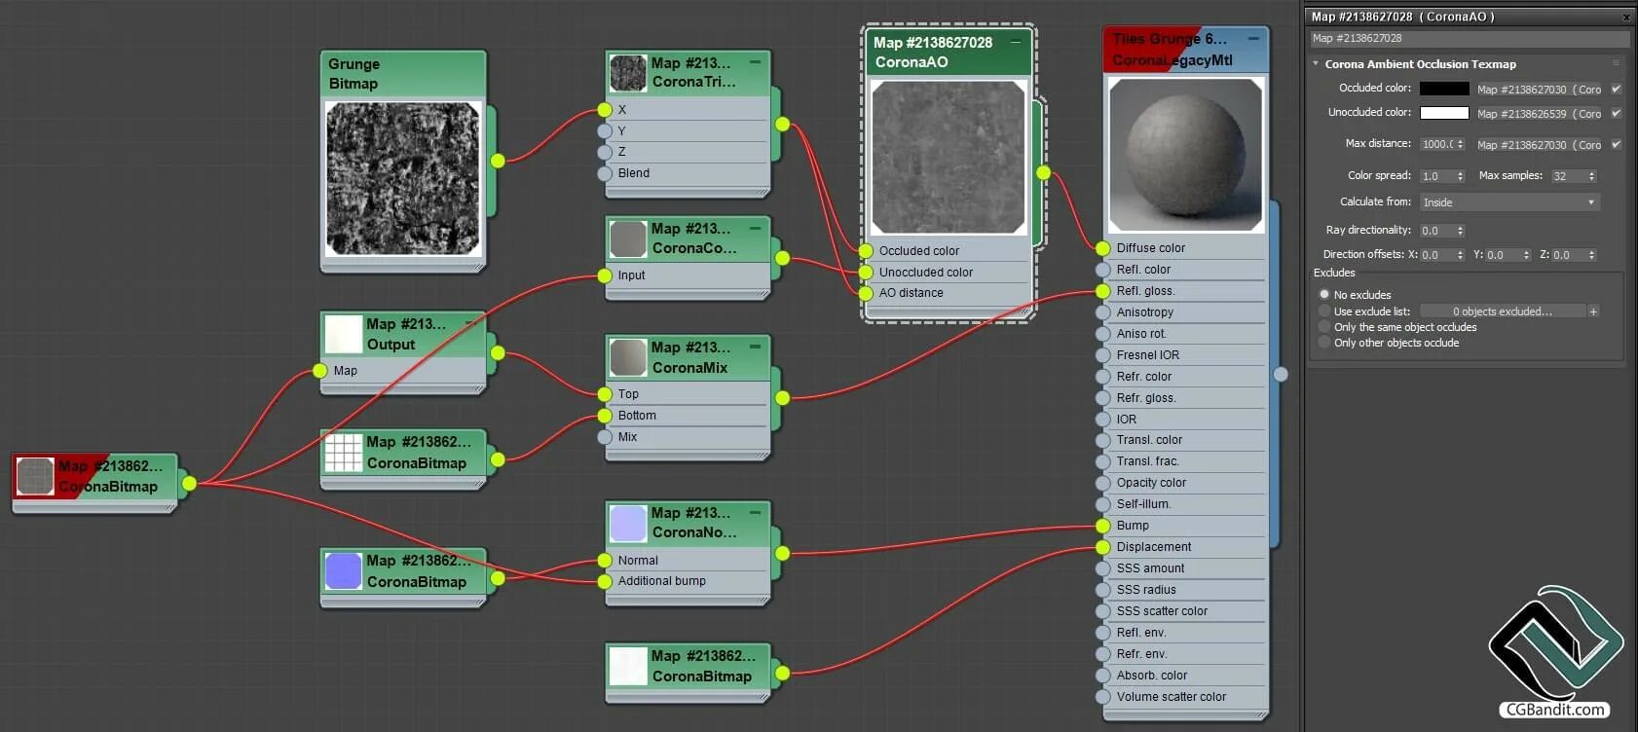Click the Additional bump input socket
The height and width of the screenshot is (732, 1638).
pyautogui.click(x=605, y=581)
